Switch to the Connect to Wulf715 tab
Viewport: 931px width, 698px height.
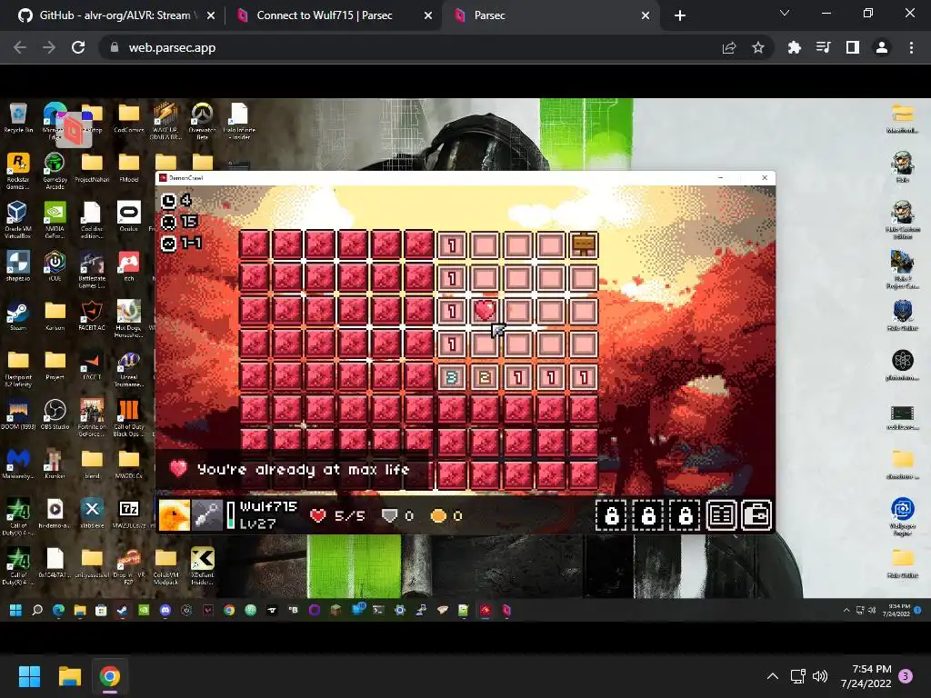coord(325,15)
